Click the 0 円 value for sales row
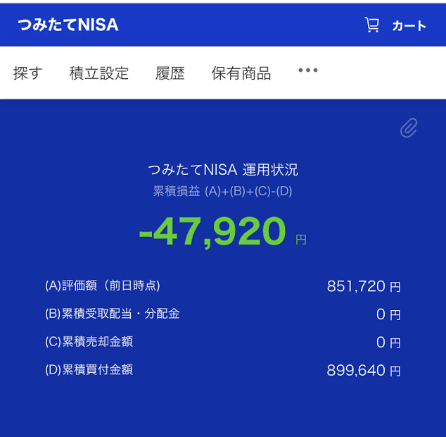This screenshot has width=446, height=437. 388,343
